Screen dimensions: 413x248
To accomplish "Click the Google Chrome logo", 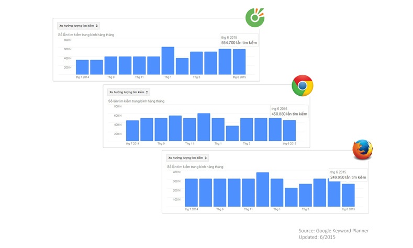I will [302, 85].
